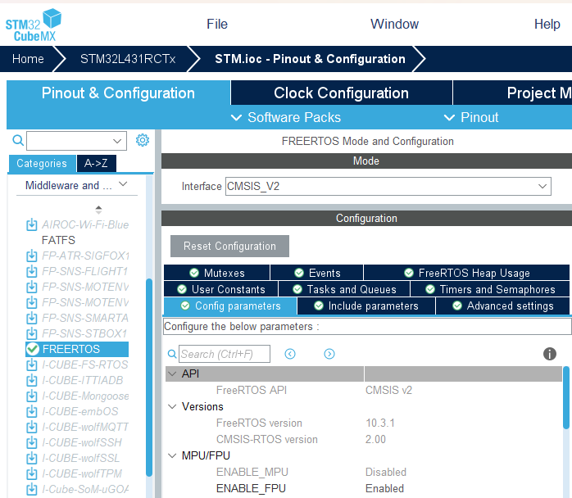Click the parameter Search (Ctrl+F) field
This screenshot has width=572, height=498.
point(225,354)
